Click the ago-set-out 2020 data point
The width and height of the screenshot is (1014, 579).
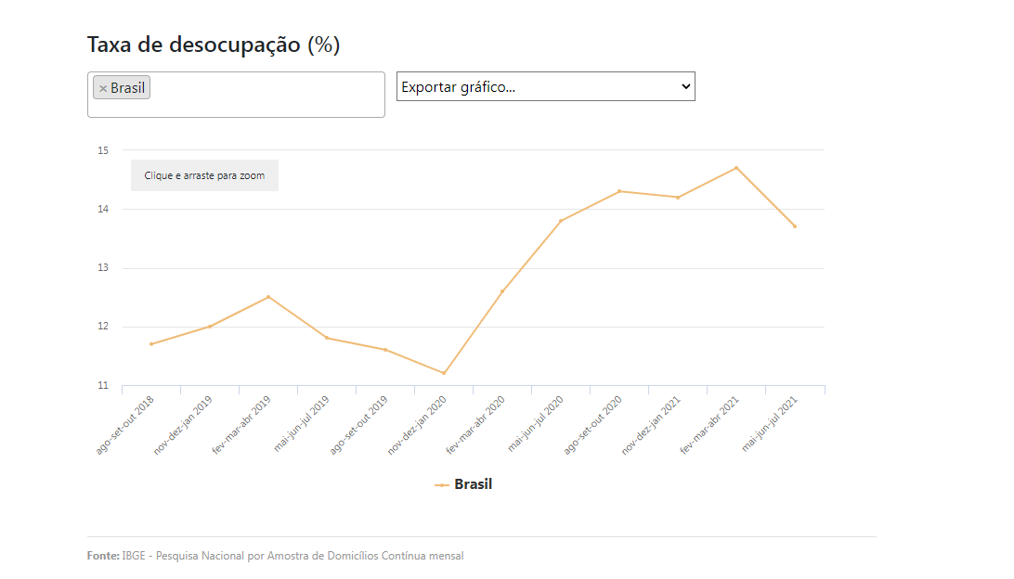tap(619, 191)
